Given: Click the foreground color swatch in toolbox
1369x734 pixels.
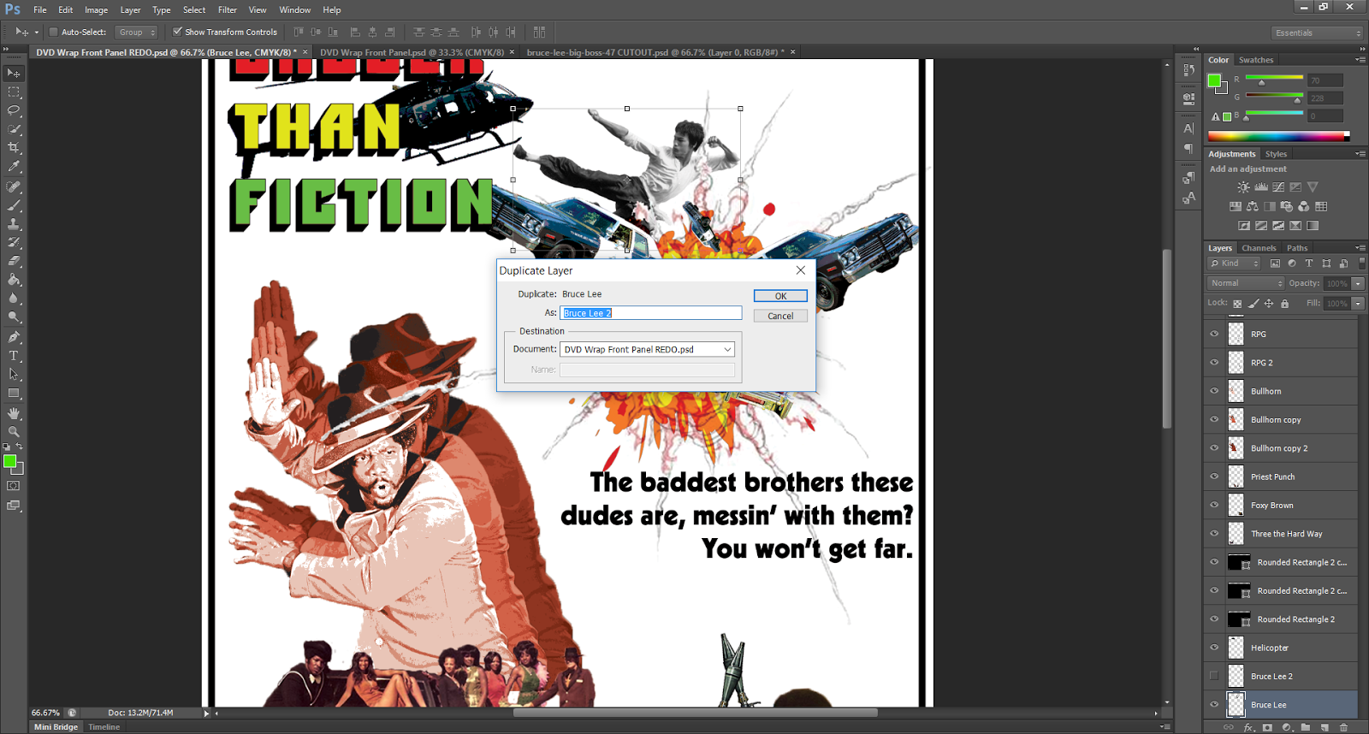Looking at the screenshot, I should pyautogui.click(x=9, y=461).
